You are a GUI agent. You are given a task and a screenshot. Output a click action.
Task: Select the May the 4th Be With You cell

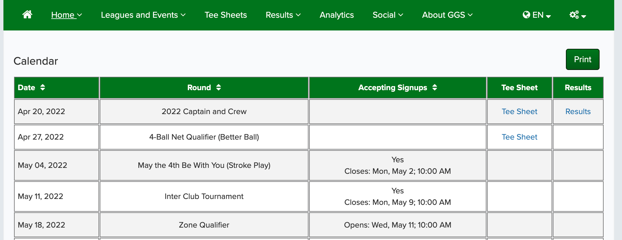[204, 165]
